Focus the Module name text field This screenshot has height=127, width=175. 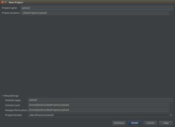pyautogui.click(x=101, y=100)
